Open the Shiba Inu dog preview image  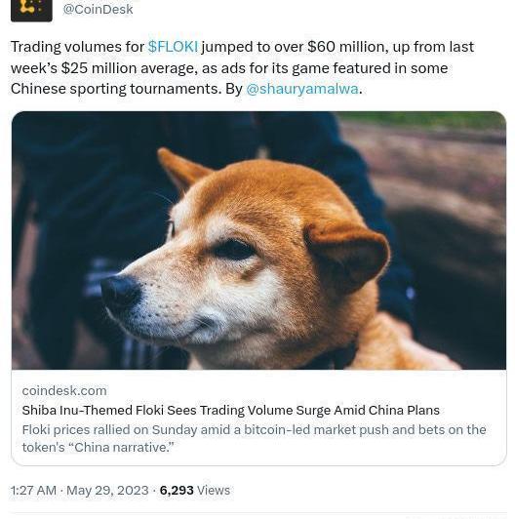(x=258, y=240)
